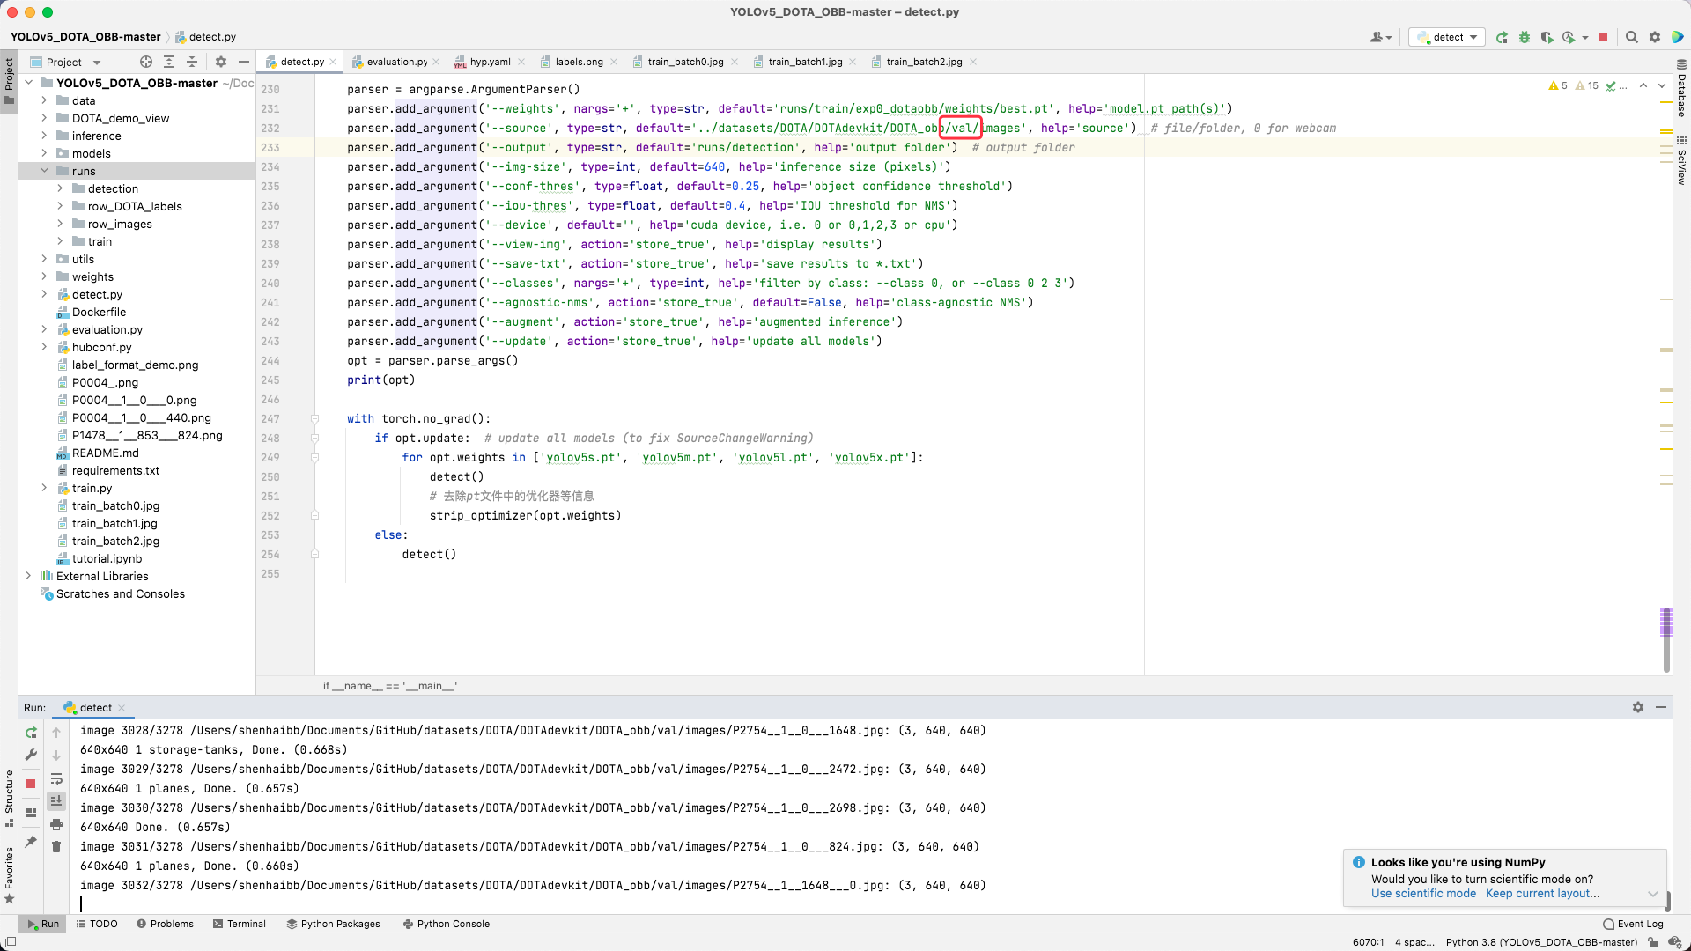Open IDE Settings with the gear icon

1656,37
